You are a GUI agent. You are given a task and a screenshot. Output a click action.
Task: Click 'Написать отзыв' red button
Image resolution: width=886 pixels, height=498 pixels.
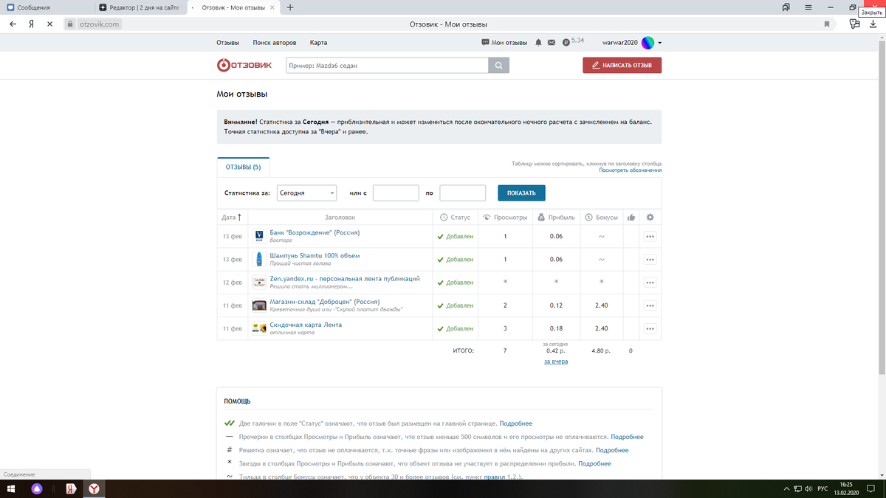click(x=622, y=65)
